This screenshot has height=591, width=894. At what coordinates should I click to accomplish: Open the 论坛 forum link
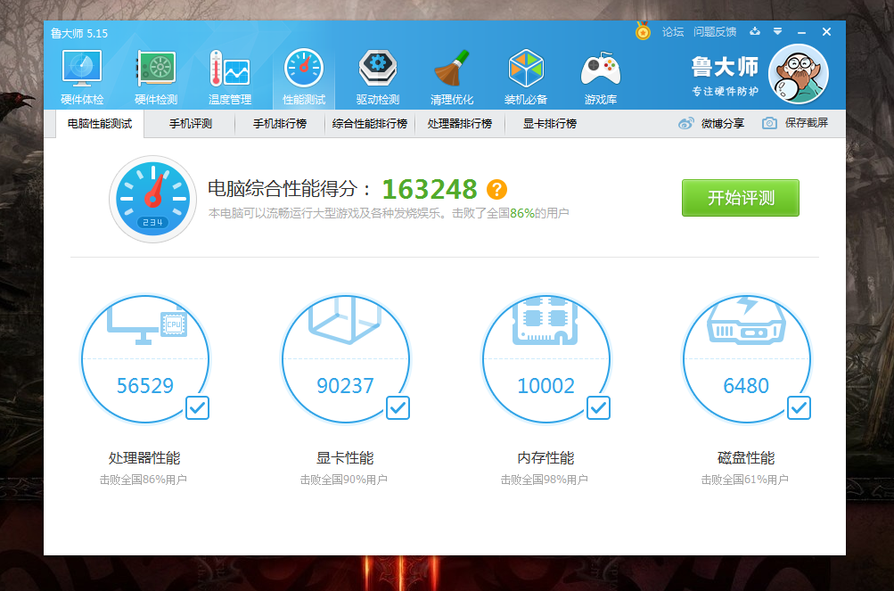673,32
